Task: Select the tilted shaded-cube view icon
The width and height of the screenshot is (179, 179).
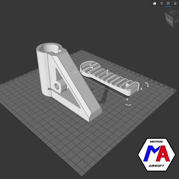Action: point(162,3)
